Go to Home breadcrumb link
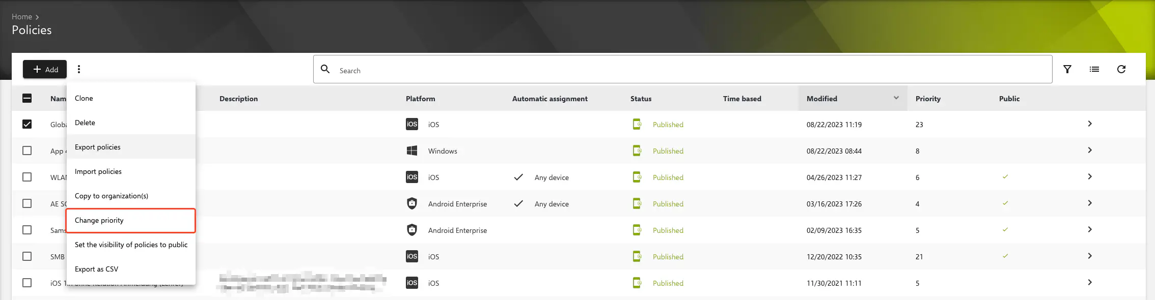 point(22,17)
